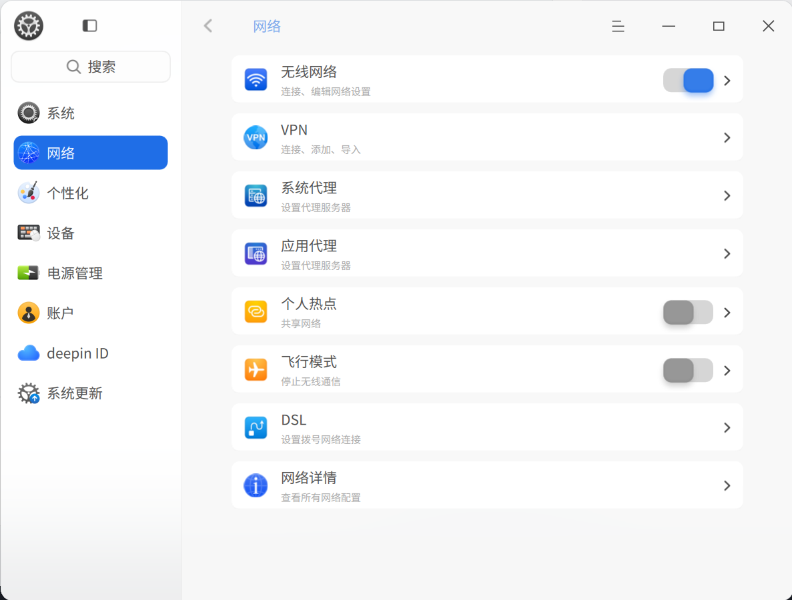792x600 pixels.
Task: Expand the VPN row chevron
Action: pos(727,138)
